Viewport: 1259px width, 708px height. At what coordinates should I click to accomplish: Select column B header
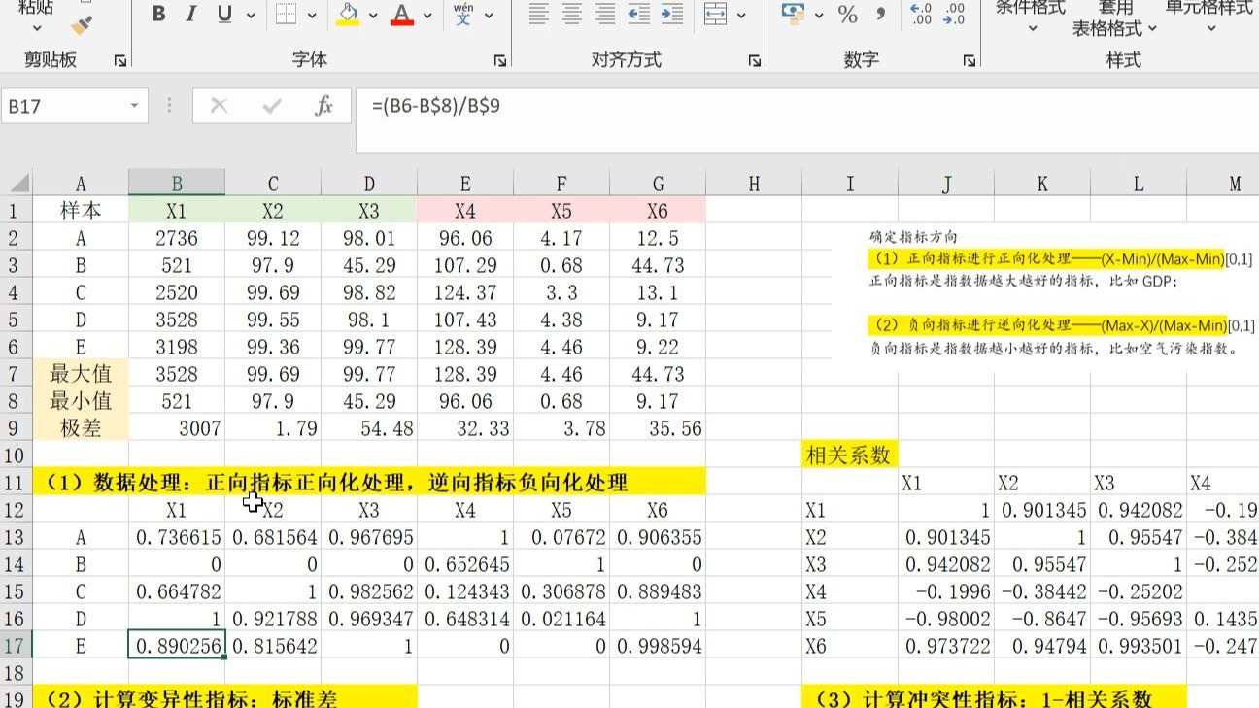[177, 183]
